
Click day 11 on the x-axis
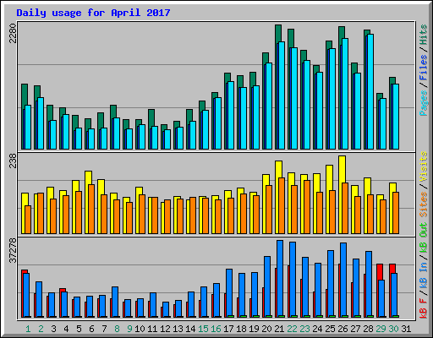click(x=152, y=329)
